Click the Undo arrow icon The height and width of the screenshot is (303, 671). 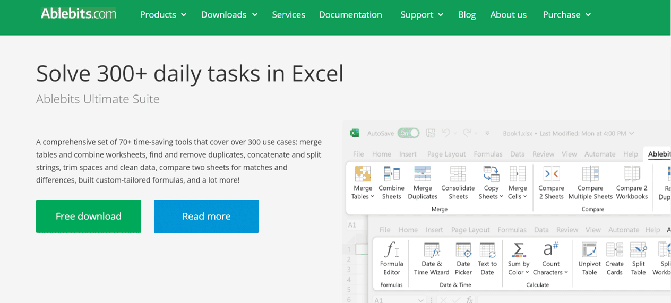point(446,133)
